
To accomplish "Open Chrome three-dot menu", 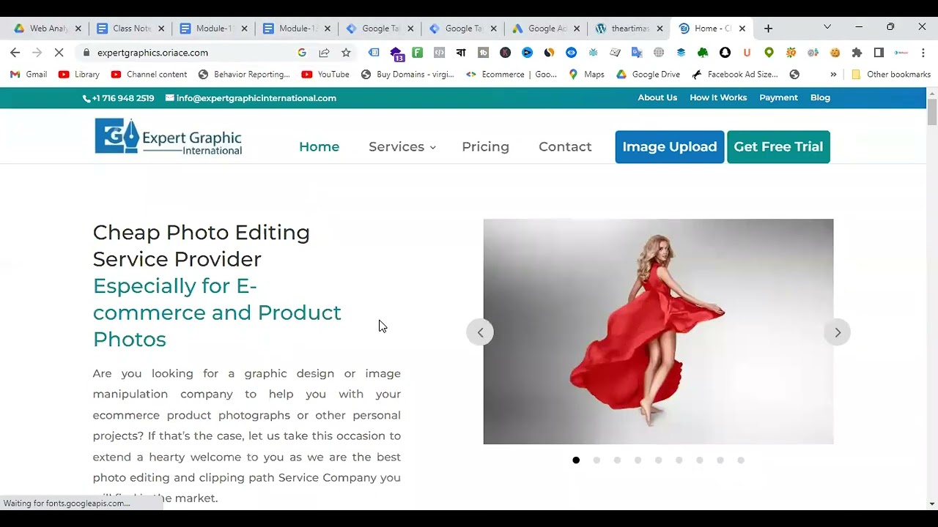I will (923, 53).
